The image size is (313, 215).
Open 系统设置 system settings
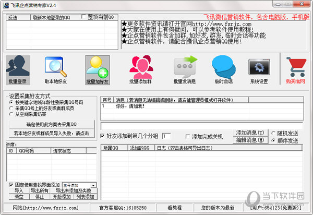click(259, 70)
